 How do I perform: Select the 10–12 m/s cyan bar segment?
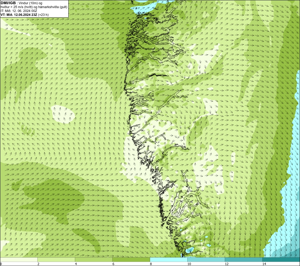tap(206, 259)
